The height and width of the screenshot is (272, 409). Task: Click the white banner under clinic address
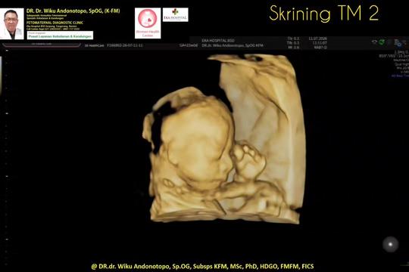tap(60, 36)
